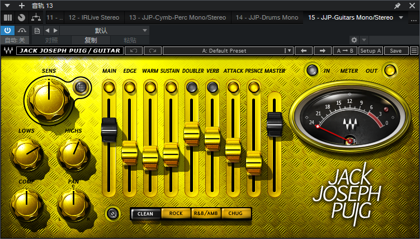Toggle the plugin power bypass button
Image resolution: width=420 pixels, height=239 pixels.
tap(7, 31)
